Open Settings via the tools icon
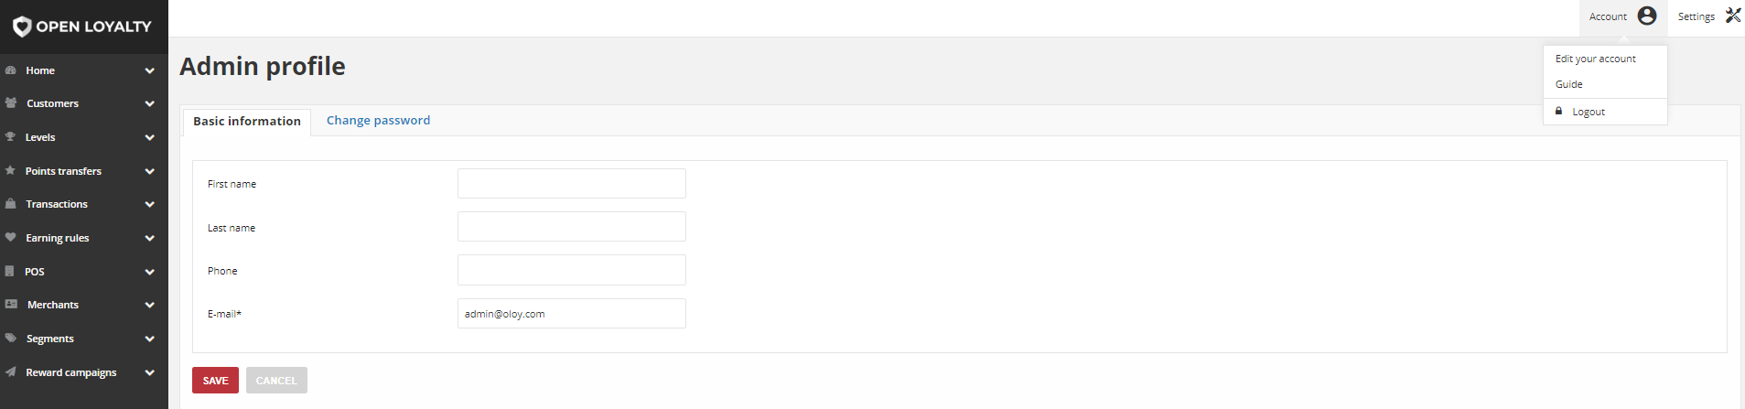Screen dimensions: 1745x409 [x=1733, y=16]
